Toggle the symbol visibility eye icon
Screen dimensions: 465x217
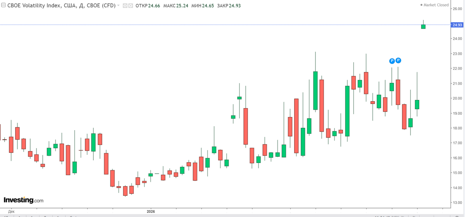pos(125,6)
